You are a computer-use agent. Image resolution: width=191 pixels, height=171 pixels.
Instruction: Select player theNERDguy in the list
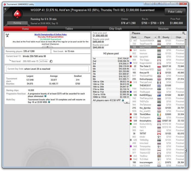tap(157, 95)
